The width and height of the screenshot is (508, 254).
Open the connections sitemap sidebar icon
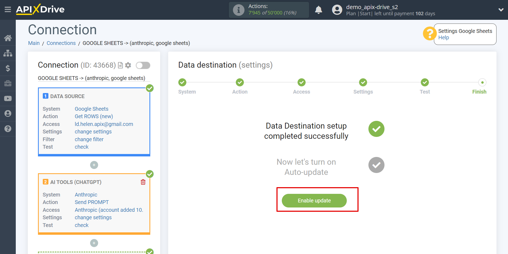[8, 53]
